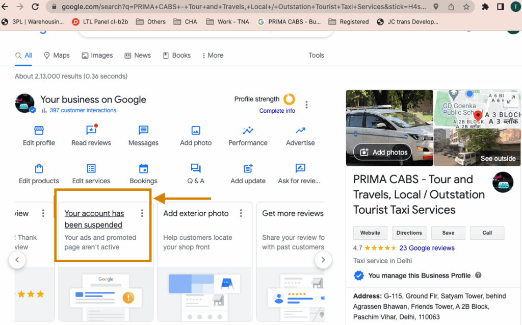Viewport: 522px width, 325px height.
Task: Open Messages icon
Action: tap(143, 131)
